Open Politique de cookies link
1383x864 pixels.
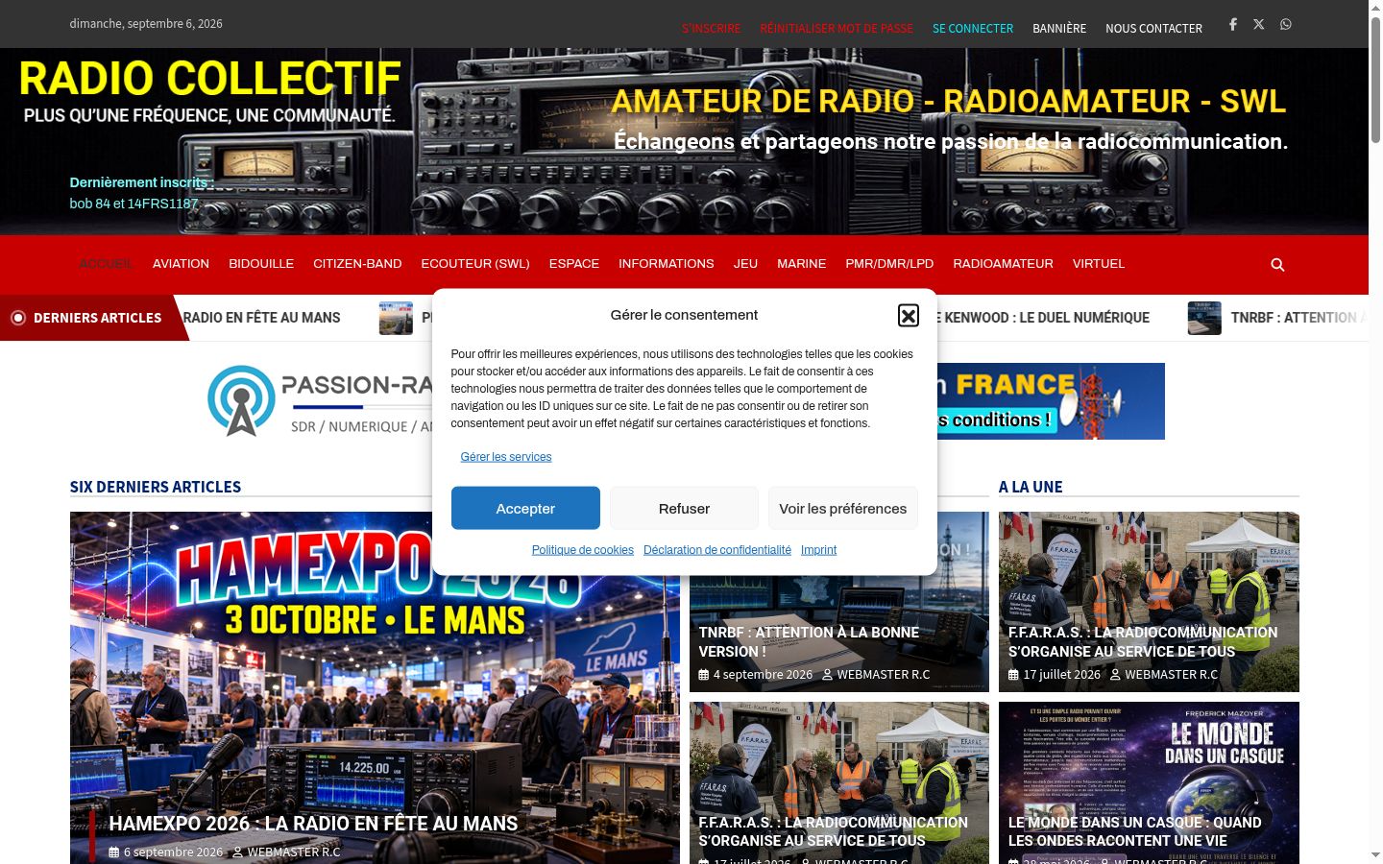(583, 550)
